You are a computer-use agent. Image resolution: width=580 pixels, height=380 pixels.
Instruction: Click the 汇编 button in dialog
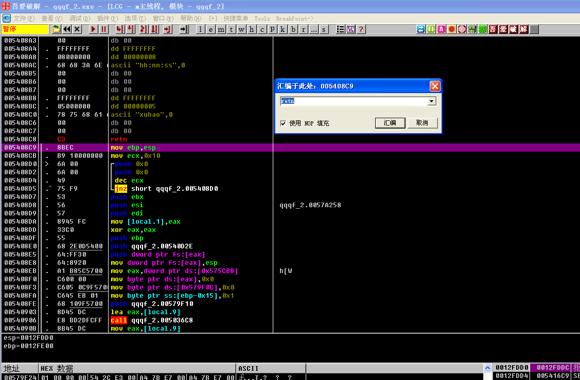[x=390, y=123]
